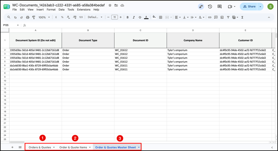278x151 pixels.
Task: Open text rotation dropdown
Action: click(201, 17)
